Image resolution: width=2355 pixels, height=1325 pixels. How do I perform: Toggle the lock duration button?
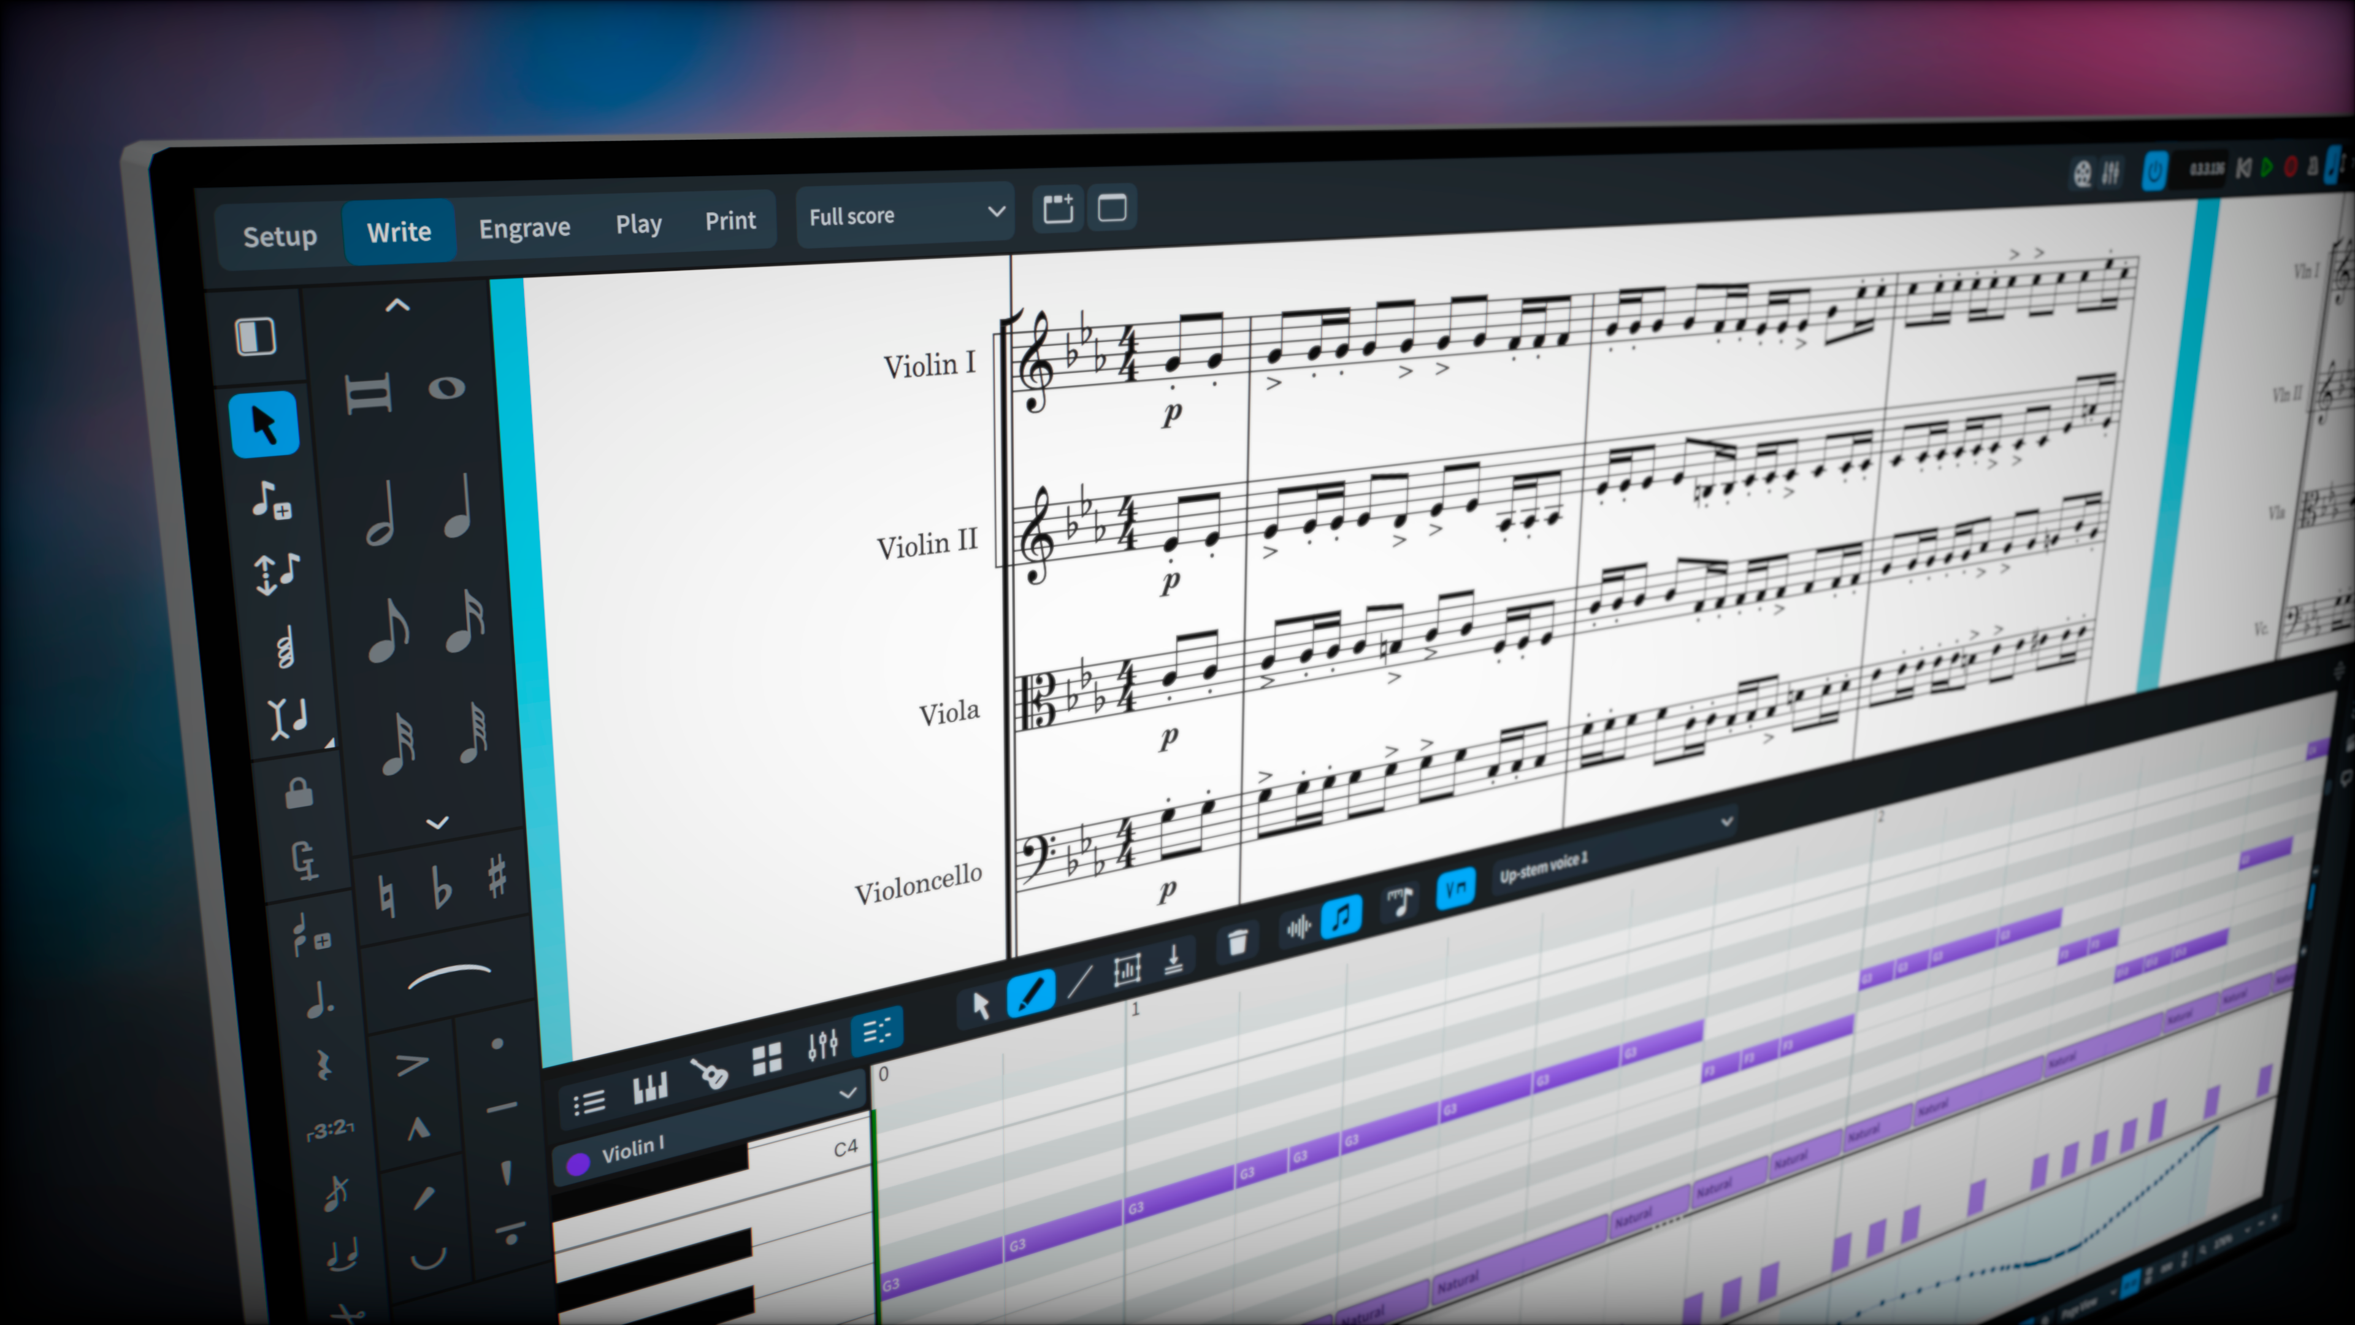point(299,794)
